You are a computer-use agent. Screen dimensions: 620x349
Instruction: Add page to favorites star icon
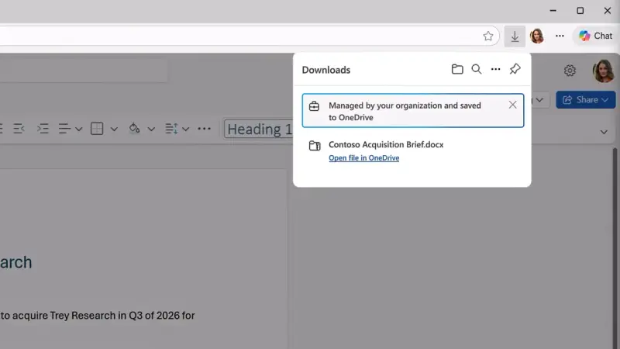point(488,36)
